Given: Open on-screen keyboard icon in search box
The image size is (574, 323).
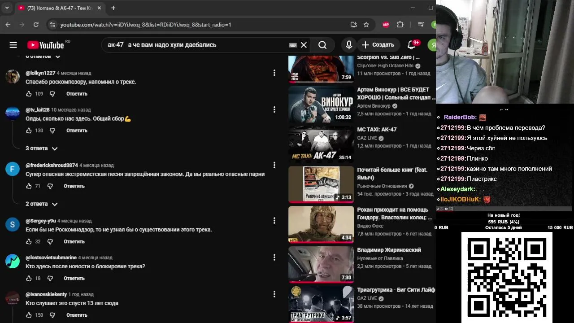Looking at the screenshot, I should [x=293, y=45].
